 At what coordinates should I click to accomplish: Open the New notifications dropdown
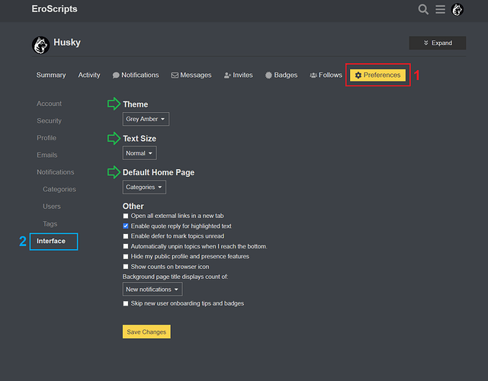pos(152,290)
